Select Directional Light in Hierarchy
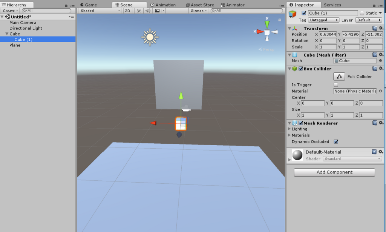This screenshot has height=232, width=386. (x=26, y=28)
